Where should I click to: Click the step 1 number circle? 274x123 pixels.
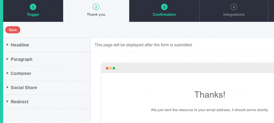pyautogui.click(x=33, y=7)
